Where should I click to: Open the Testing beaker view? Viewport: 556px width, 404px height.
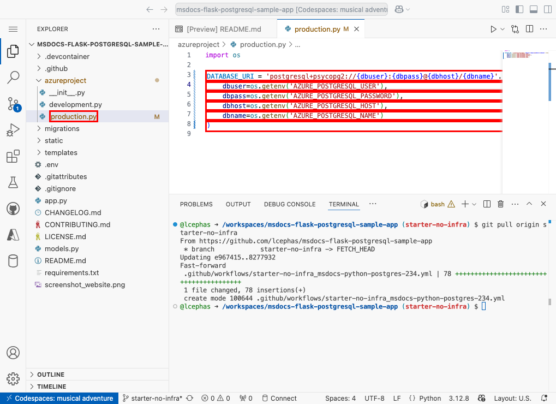coord(13,182)
